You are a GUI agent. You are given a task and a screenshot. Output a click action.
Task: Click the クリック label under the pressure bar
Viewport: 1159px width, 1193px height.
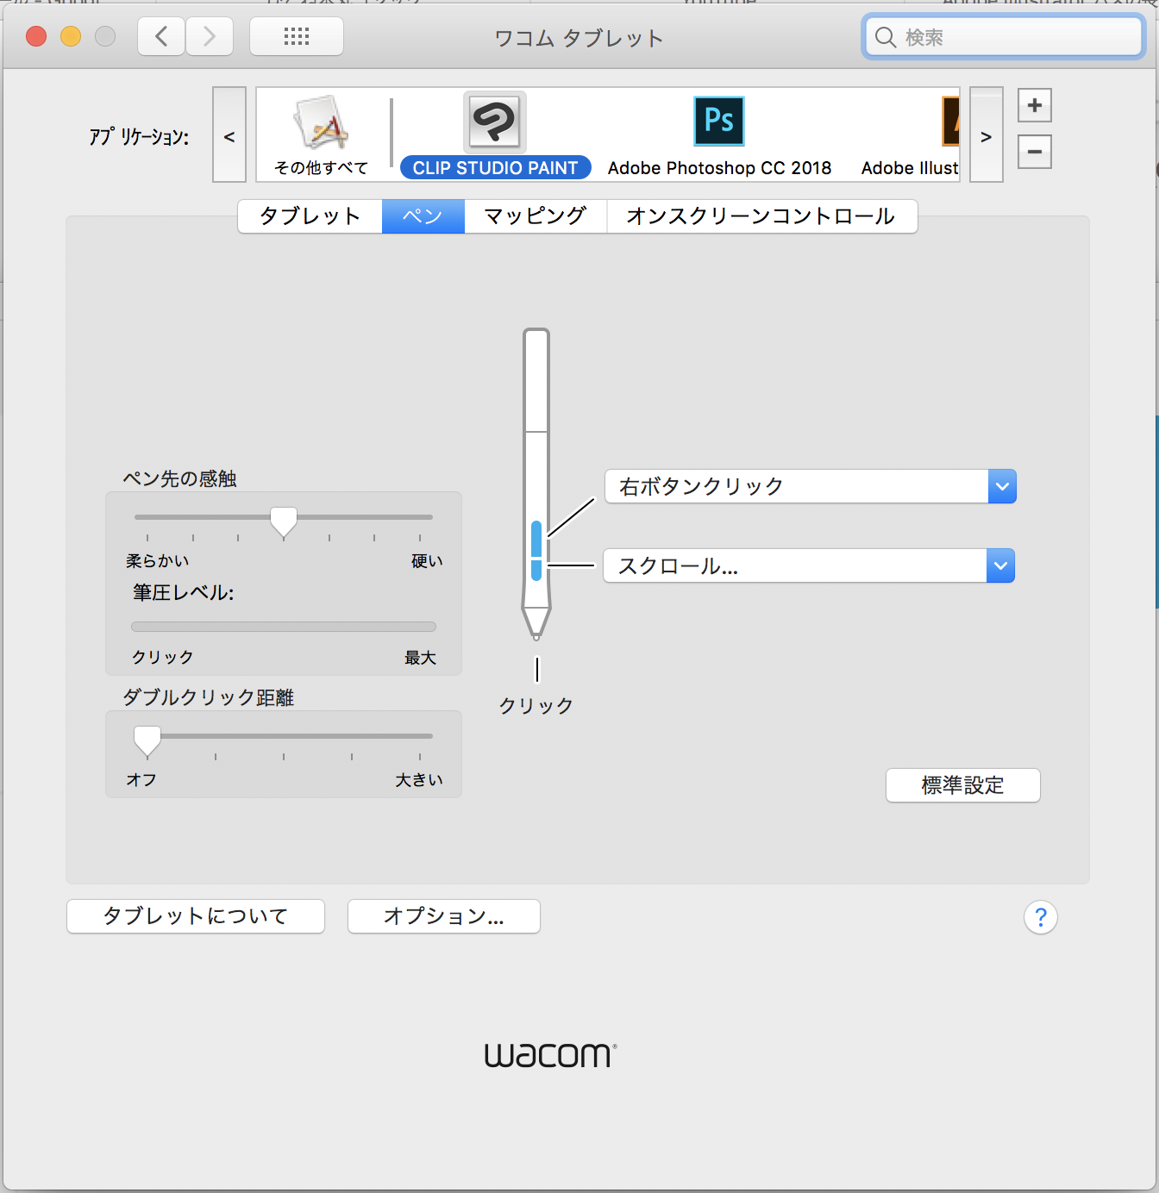163,658
